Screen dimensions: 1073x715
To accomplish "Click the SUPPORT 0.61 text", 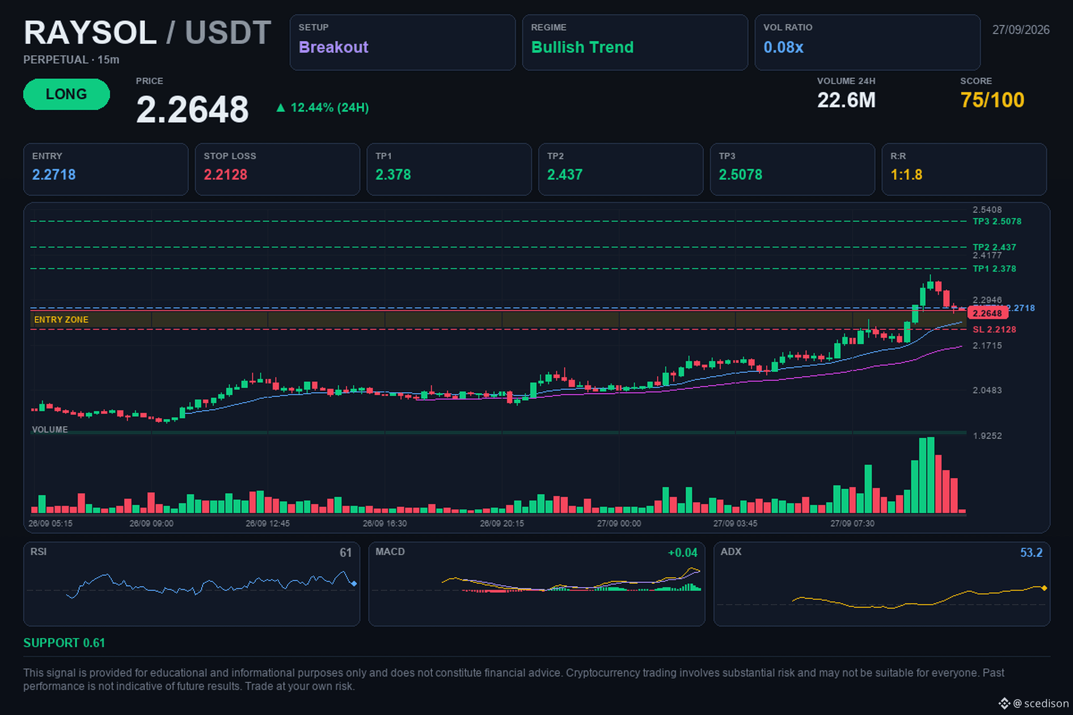I will tap(64, 643).
